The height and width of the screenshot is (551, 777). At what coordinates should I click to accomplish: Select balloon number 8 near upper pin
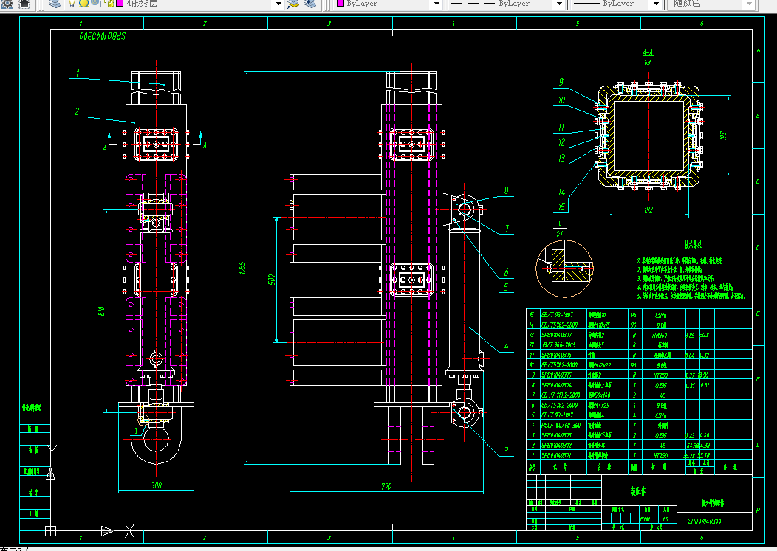506,190
